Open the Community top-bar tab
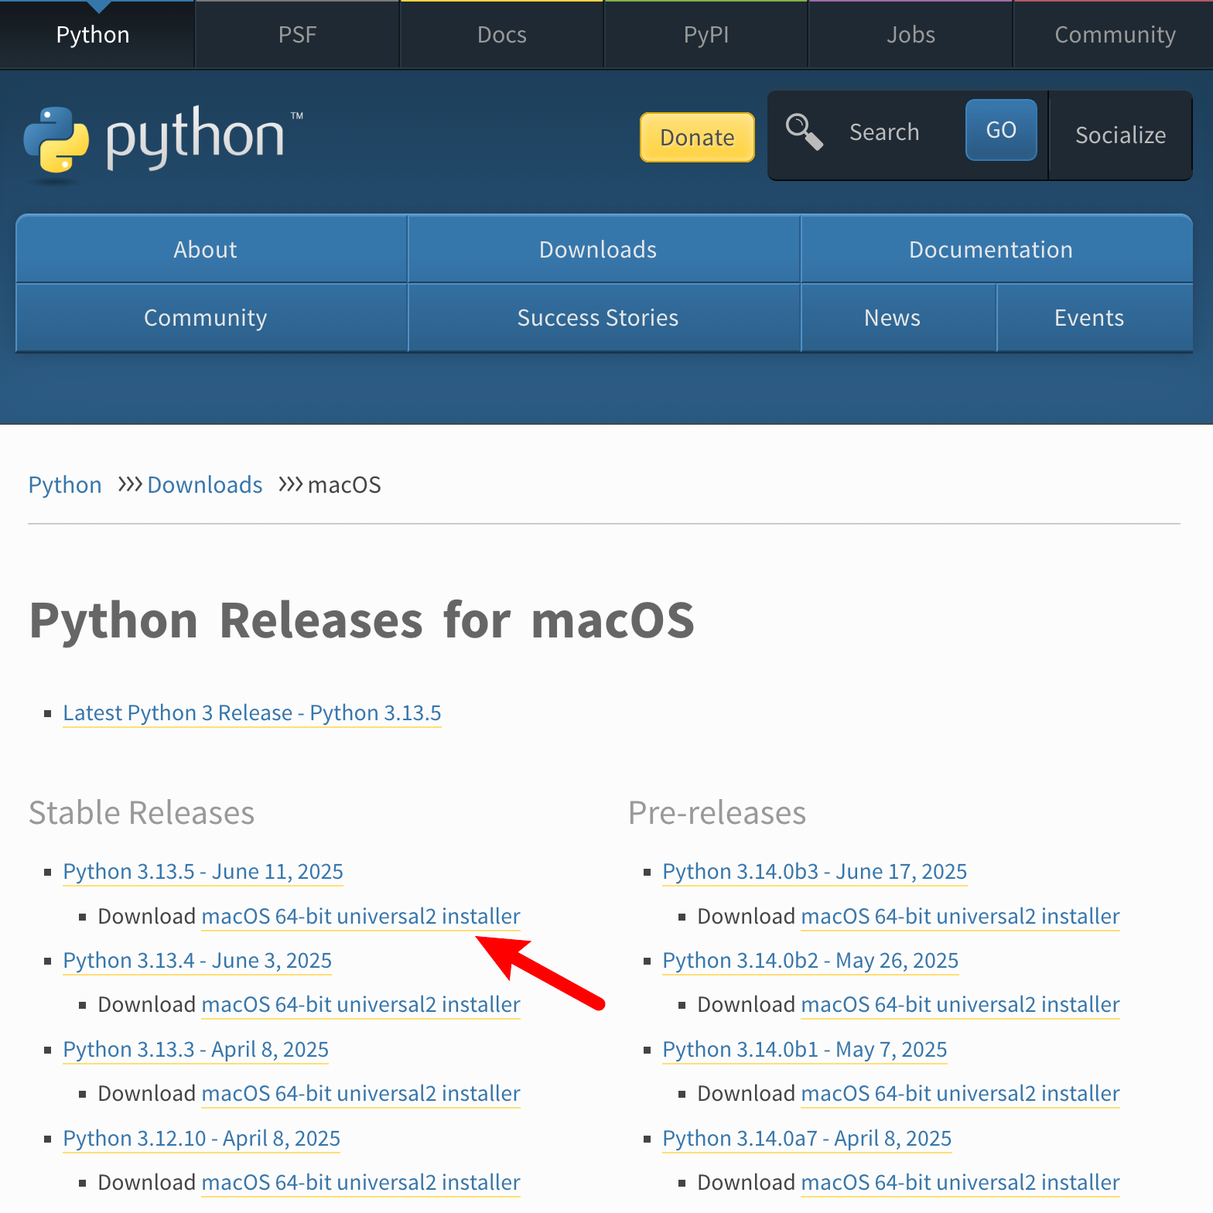Screen dimensions: 1213x1213 point(1115,35)
